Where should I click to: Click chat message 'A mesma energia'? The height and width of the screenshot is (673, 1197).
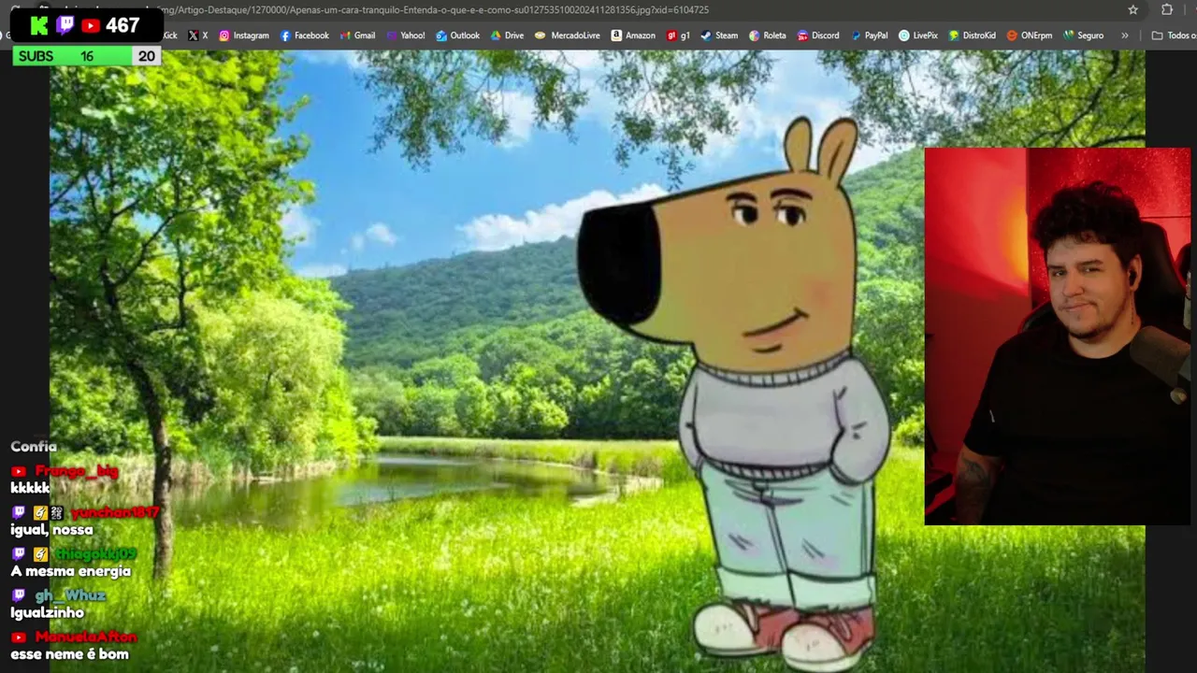pyautogui.click(x=71, y=571)
